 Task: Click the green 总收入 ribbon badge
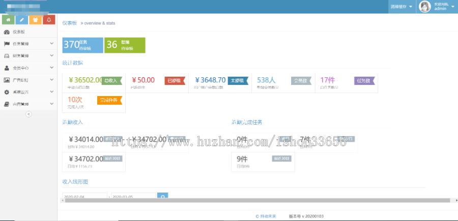click(x=111, y=81)
